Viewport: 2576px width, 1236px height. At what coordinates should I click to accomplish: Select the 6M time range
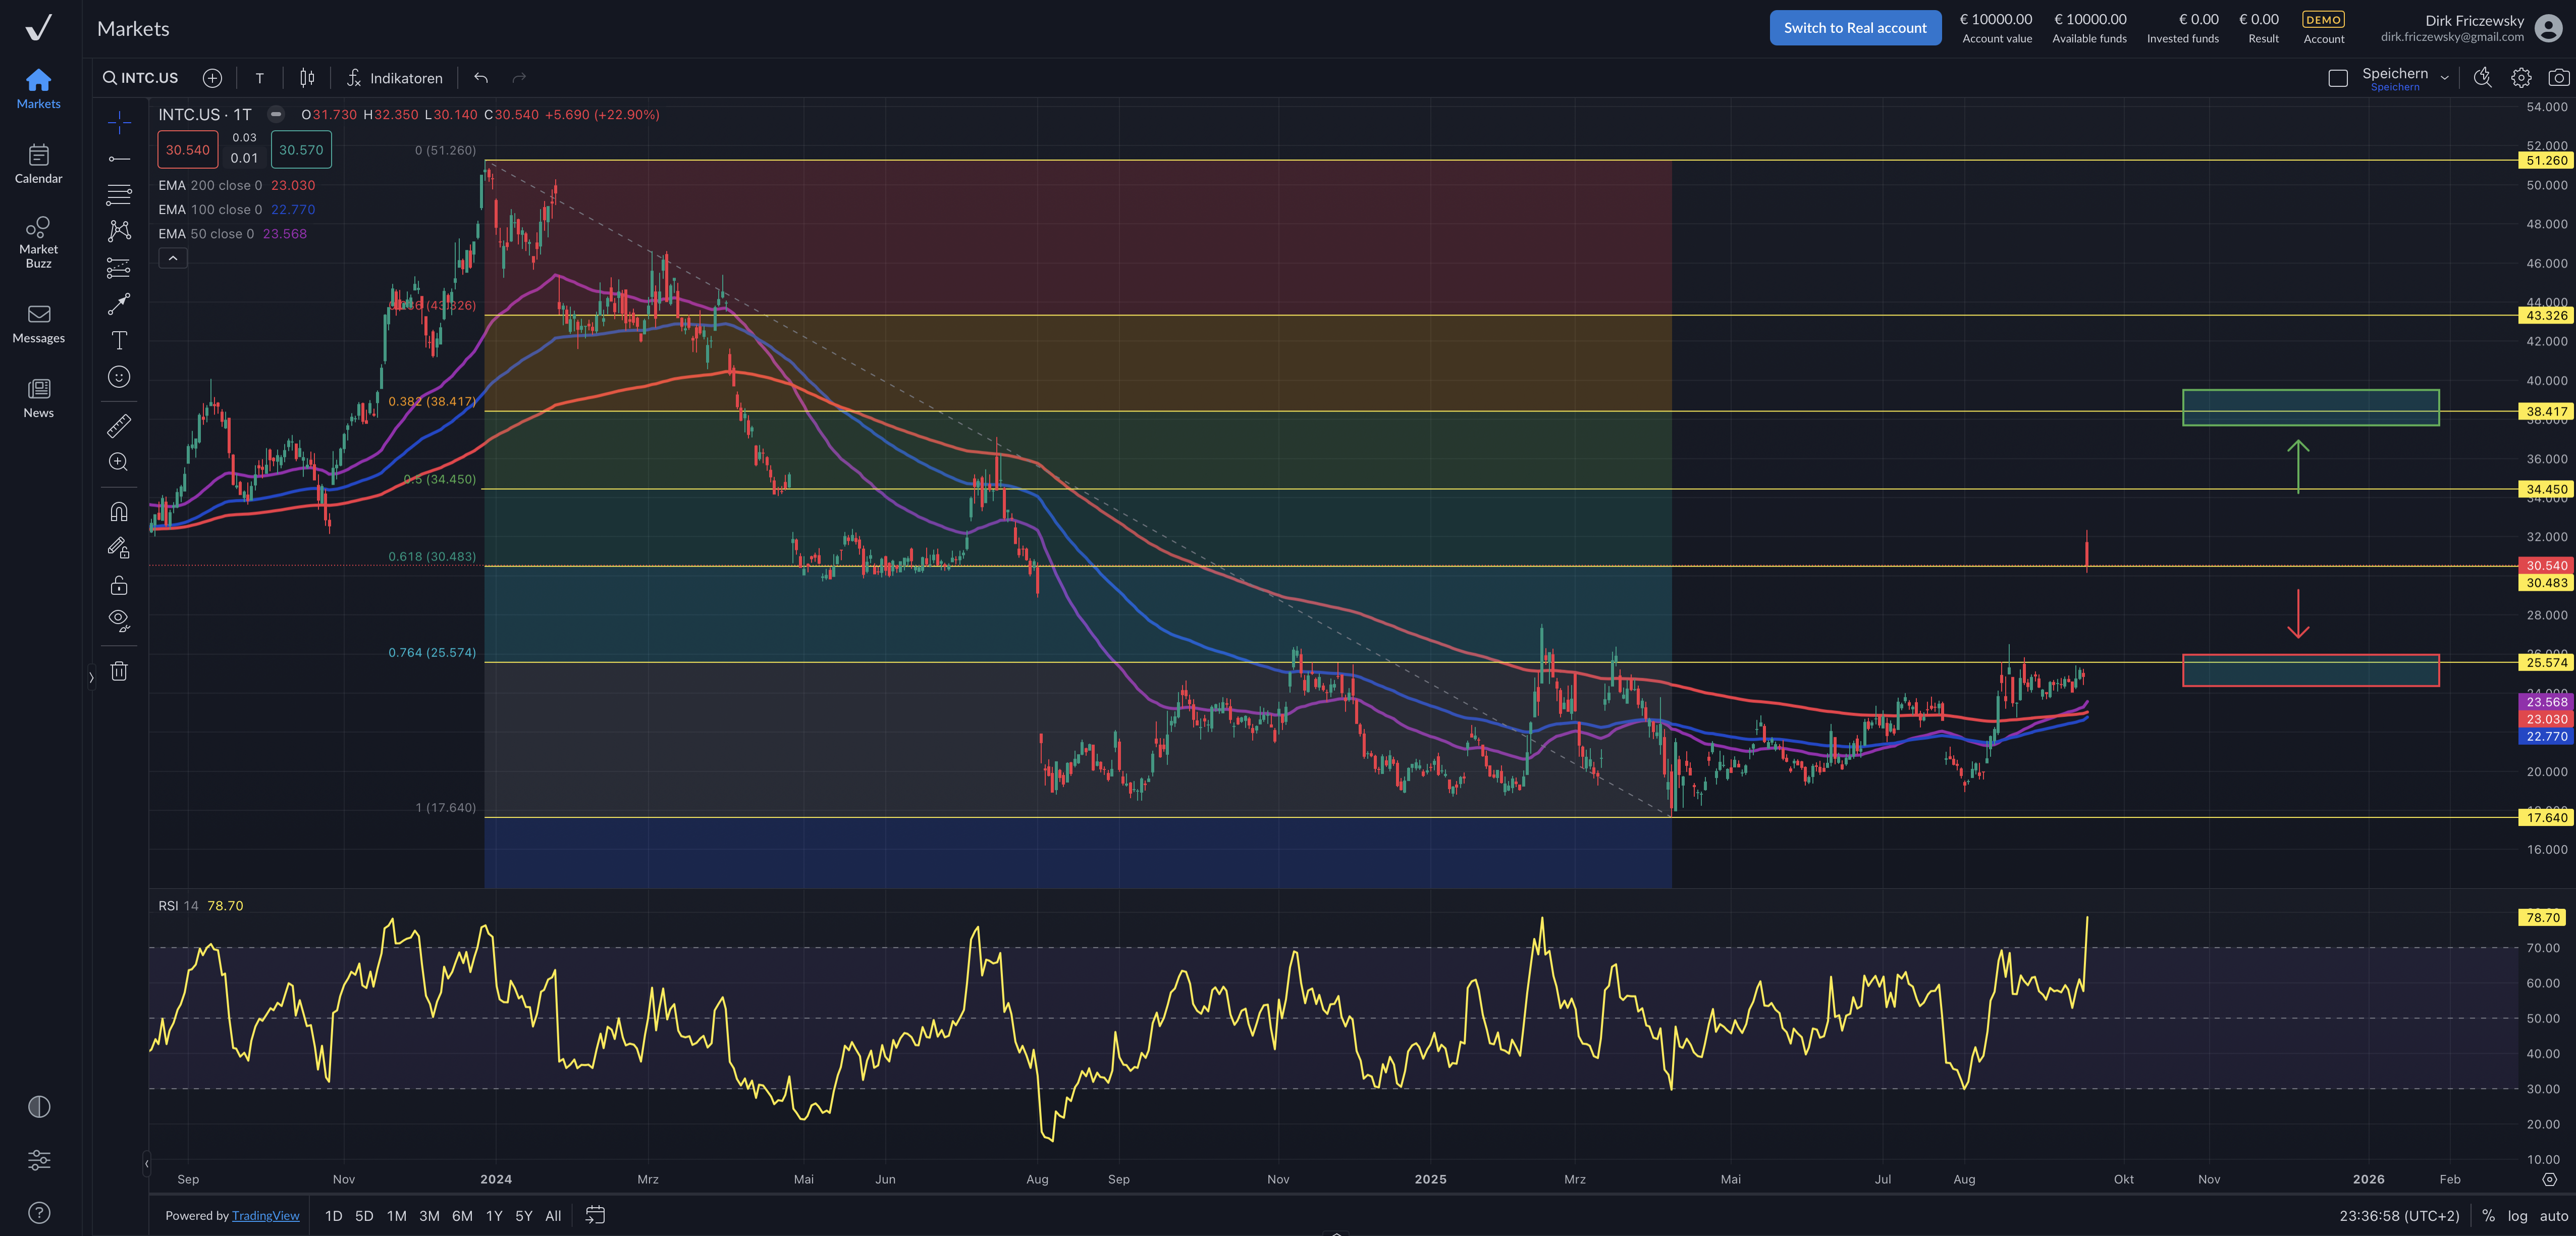[x=462, y=1216]
